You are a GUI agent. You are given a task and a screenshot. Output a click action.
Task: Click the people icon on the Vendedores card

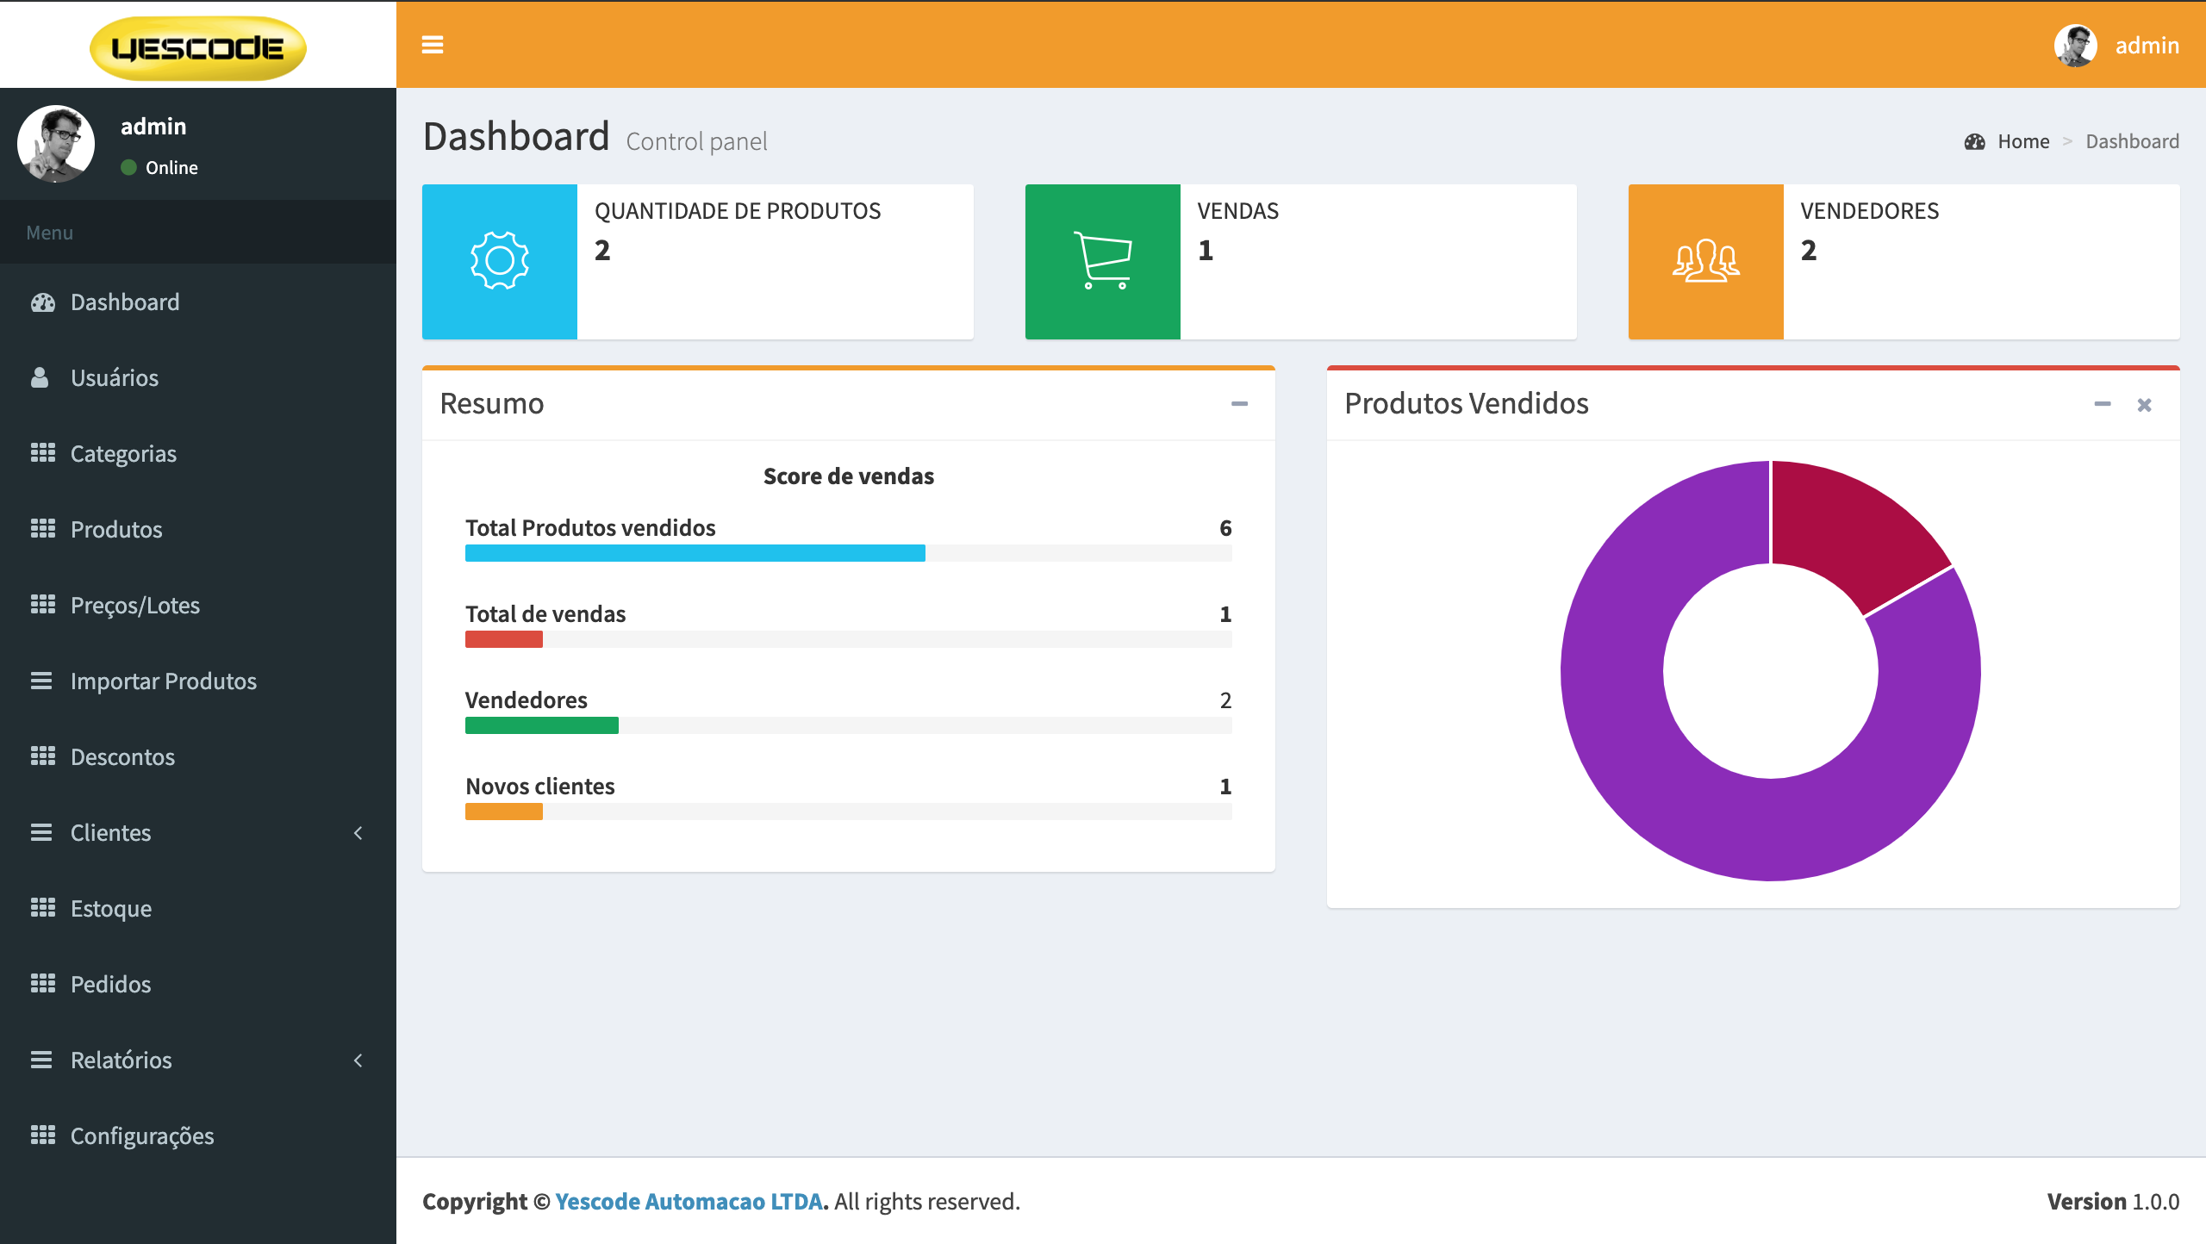1705,261
